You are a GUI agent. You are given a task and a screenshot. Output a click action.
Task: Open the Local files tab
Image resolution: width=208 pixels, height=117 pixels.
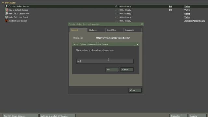tap(114, 30)
